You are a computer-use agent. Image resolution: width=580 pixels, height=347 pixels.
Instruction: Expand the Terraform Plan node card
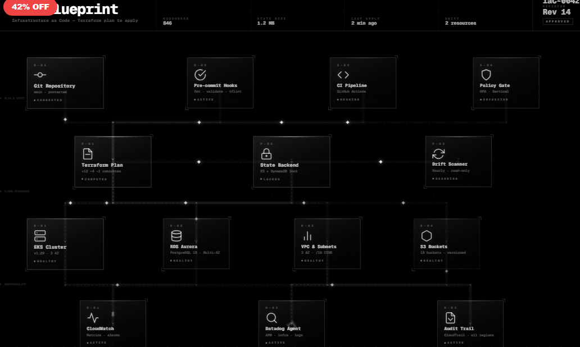[112, 161]
